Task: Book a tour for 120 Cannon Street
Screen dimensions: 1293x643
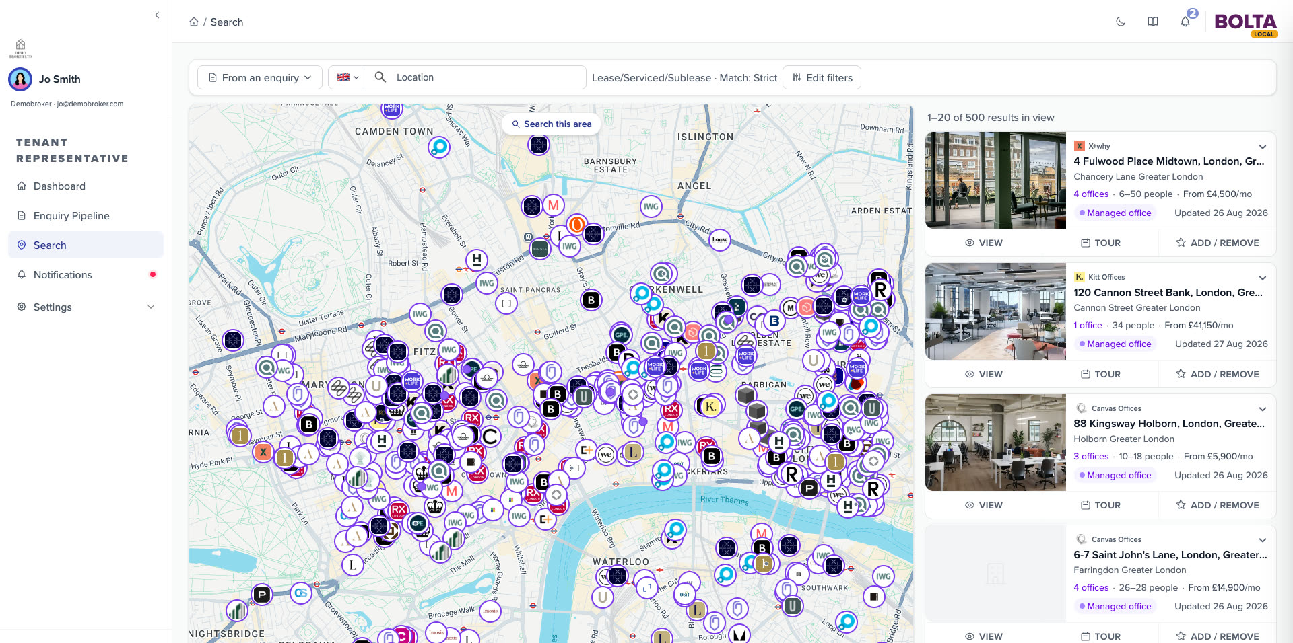Action: pos(1100,374)
